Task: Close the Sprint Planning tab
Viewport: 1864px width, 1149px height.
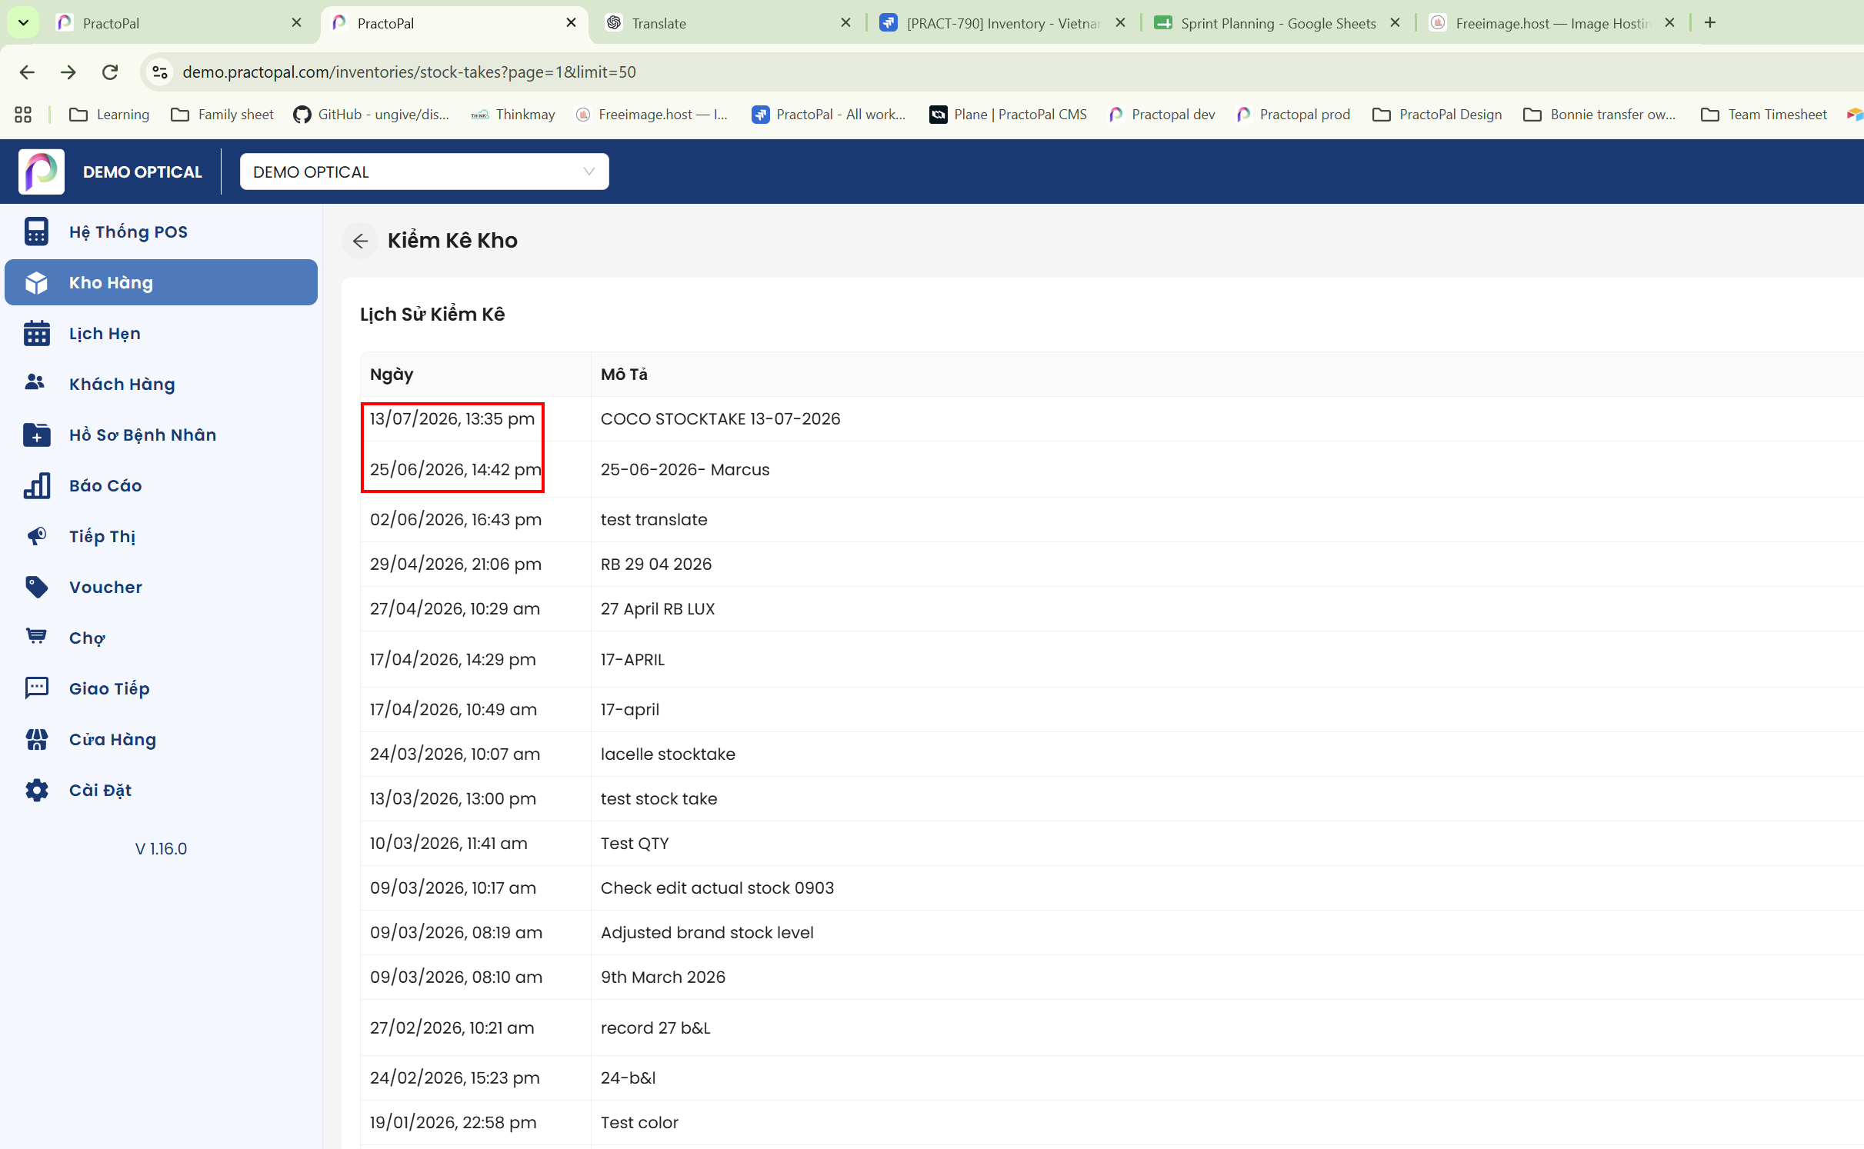Action: point(1395,23)
